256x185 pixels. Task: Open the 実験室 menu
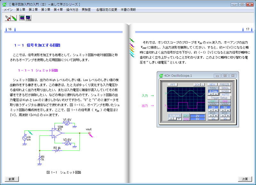click(x=86, y=10)
